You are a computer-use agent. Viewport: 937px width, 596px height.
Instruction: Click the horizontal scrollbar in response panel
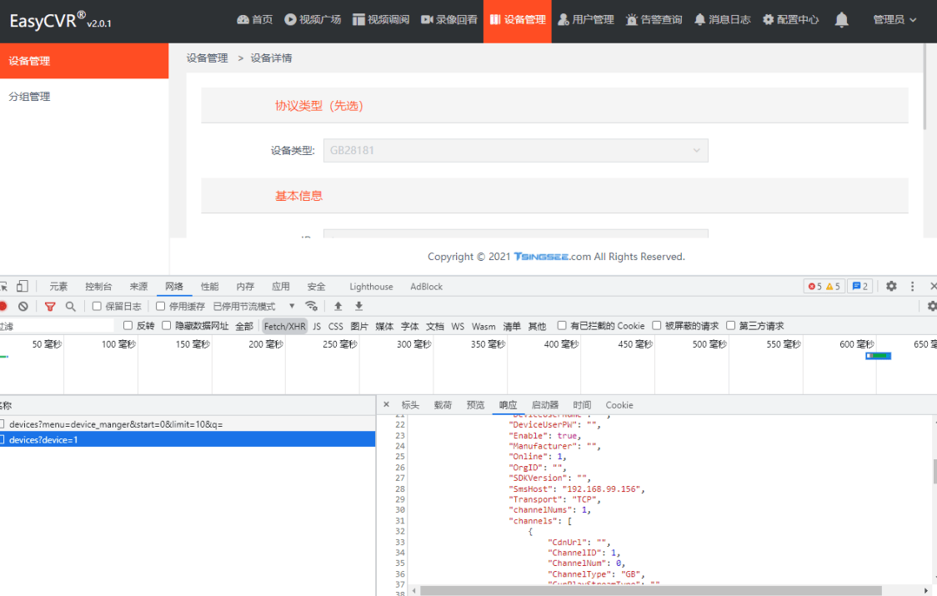click(x=650, y=590)
